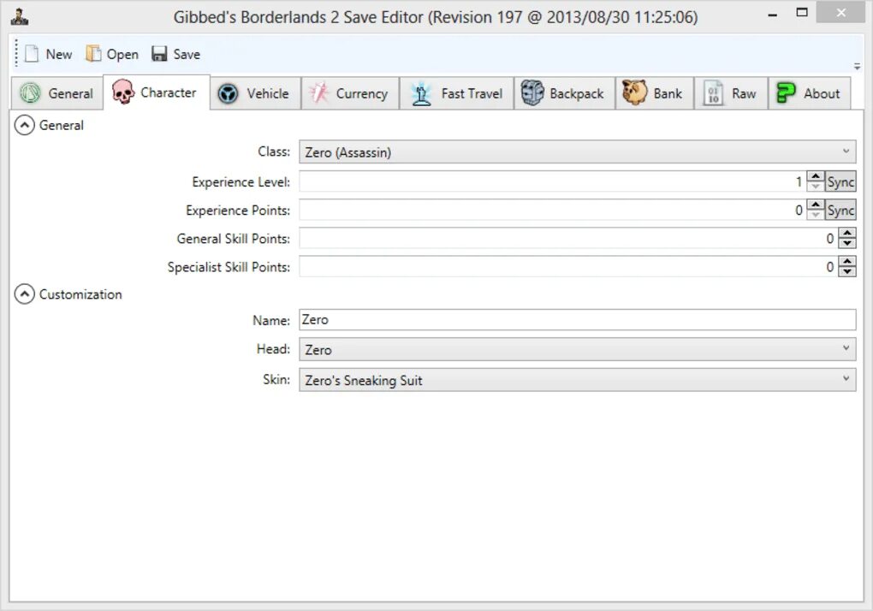The height and width of the screenshot is (611, 873).
Task: Collapse the Customization section expander
Action: [x=24, y=294]
